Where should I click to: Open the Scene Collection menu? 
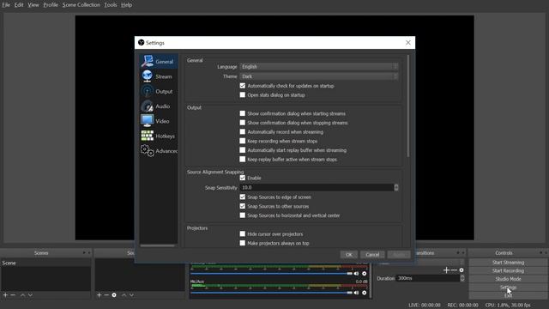(x=81, y=5)
